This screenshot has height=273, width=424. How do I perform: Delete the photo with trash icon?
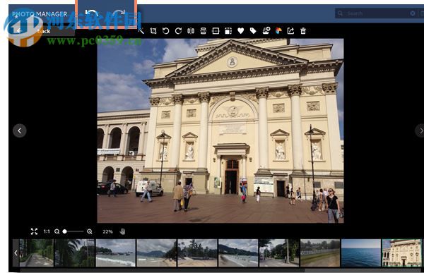[x=303, y=31]
